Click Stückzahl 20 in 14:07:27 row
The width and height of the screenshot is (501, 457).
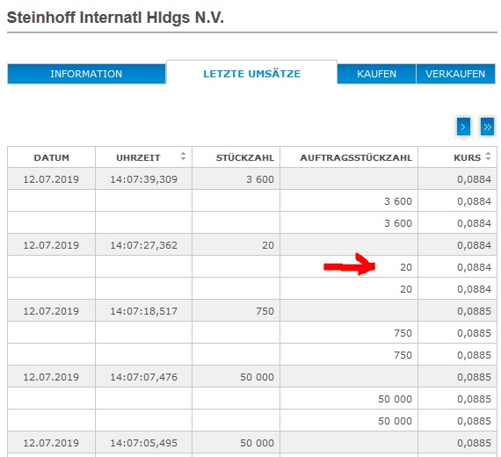tap(268, 245)
